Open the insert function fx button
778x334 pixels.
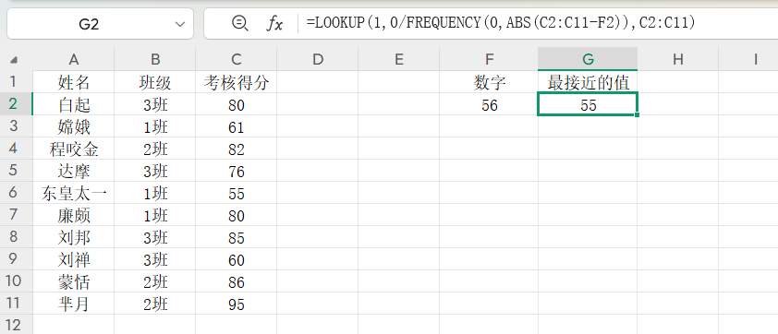point(274,23)
